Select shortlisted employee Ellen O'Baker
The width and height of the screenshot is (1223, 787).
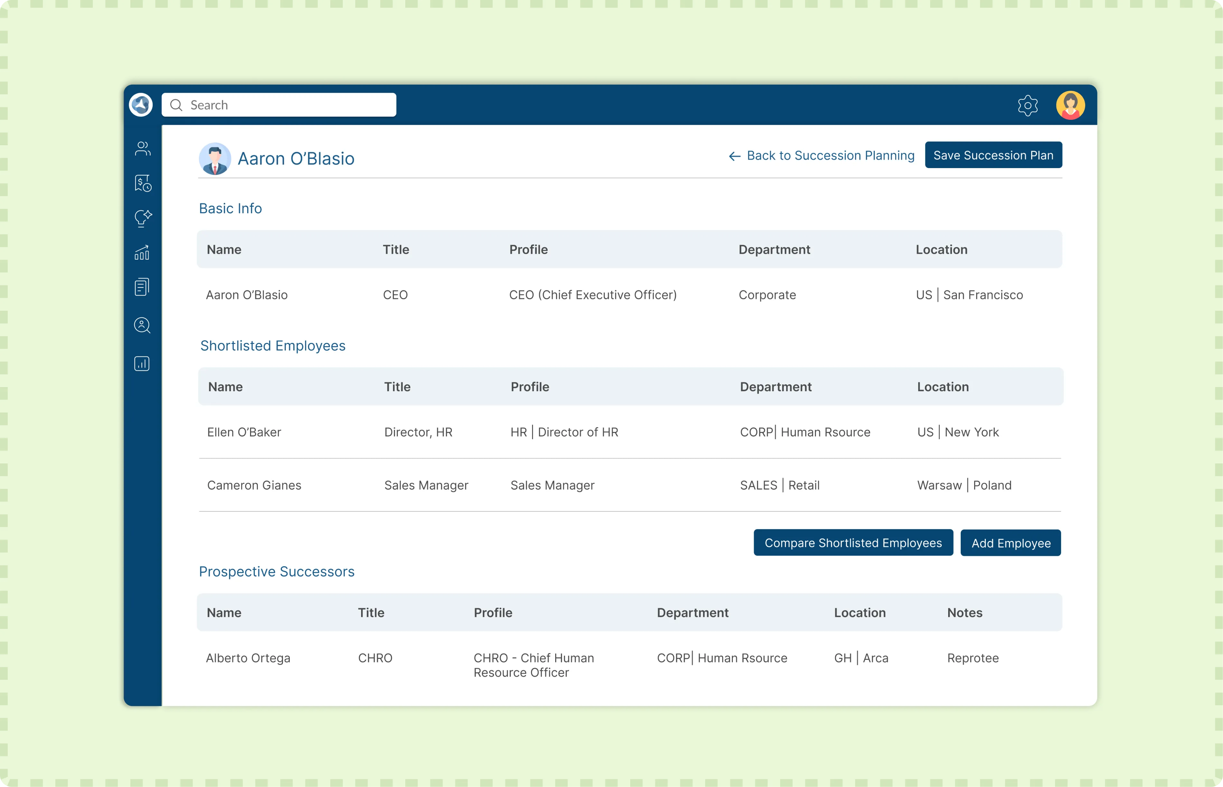[x=244, y=432]
